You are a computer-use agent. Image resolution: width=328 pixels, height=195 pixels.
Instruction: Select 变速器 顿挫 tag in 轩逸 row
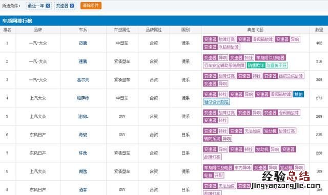click(x=241, y=149)
